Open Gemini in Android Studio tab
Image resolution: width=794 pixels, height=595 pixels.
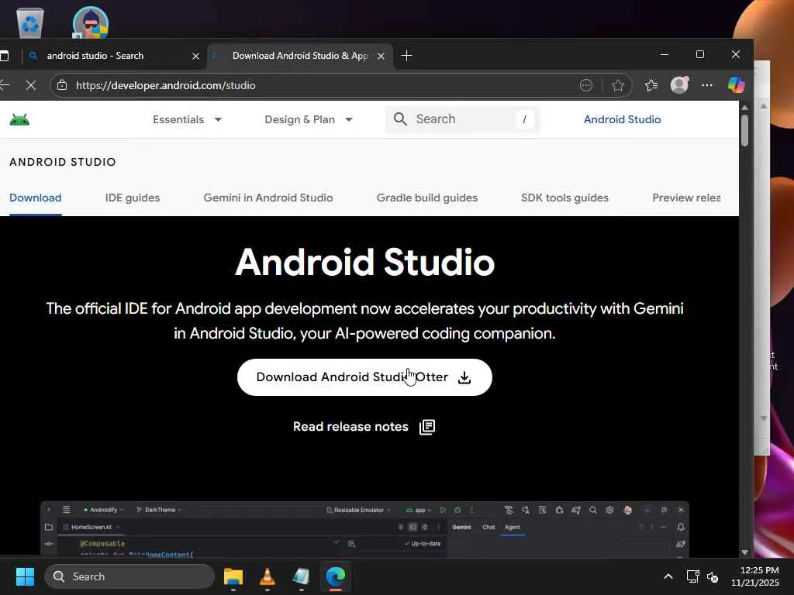268,198
